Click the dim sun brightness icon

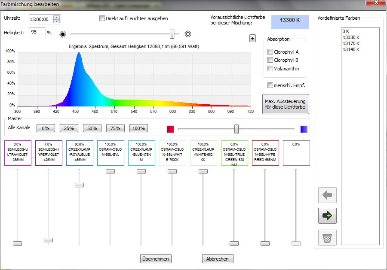63,34
